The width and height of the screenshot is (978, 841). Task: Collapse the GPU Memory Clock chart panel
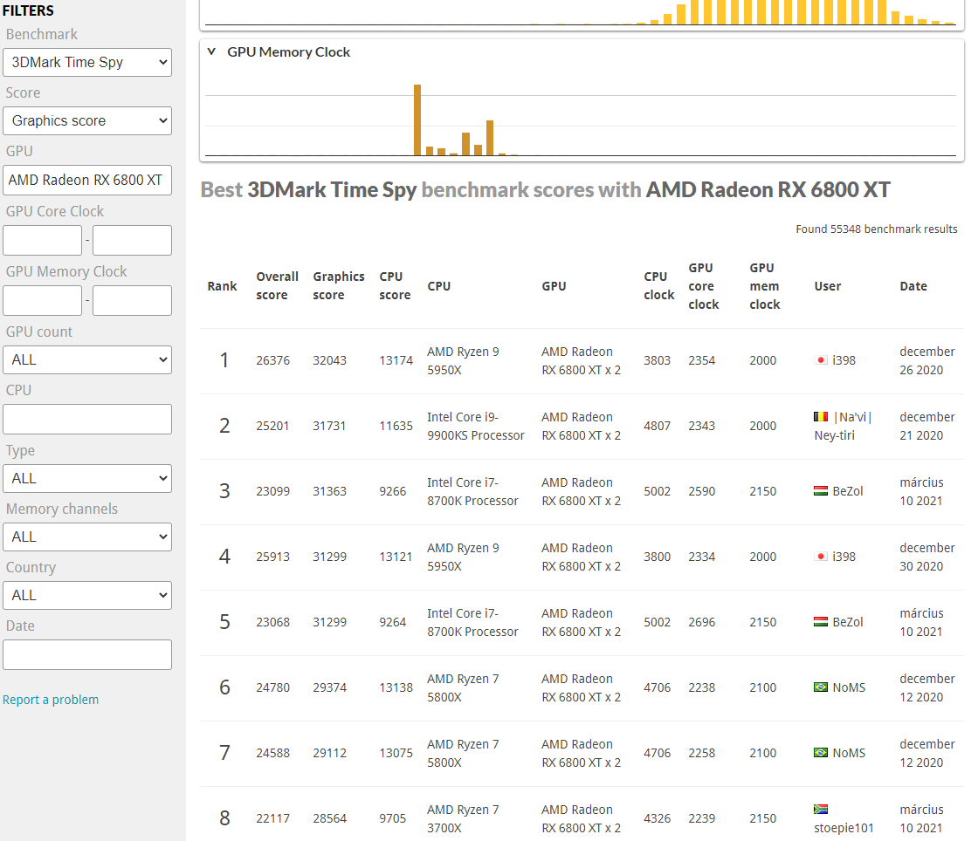click(x=211, y=51)
